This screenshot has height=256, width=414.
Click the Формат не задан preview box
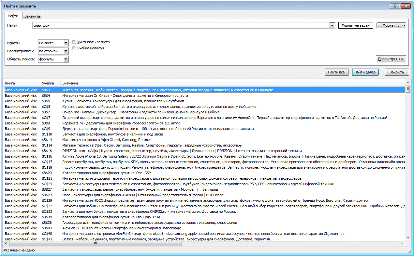click(x=356, y=25)
